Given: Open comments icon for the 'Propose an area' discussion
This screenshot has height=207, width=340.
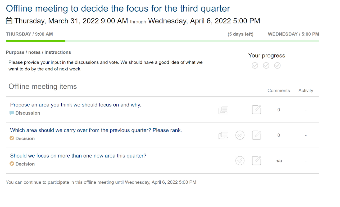Looking at the screenshot, I should click(x=223, y=110).
